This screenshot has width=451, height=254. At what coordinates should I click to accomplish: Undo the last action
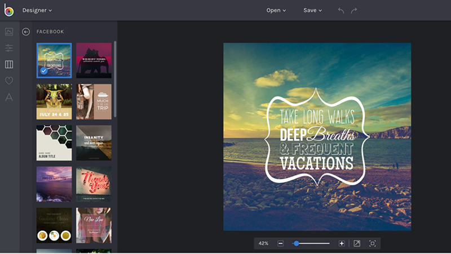point(341,11)
